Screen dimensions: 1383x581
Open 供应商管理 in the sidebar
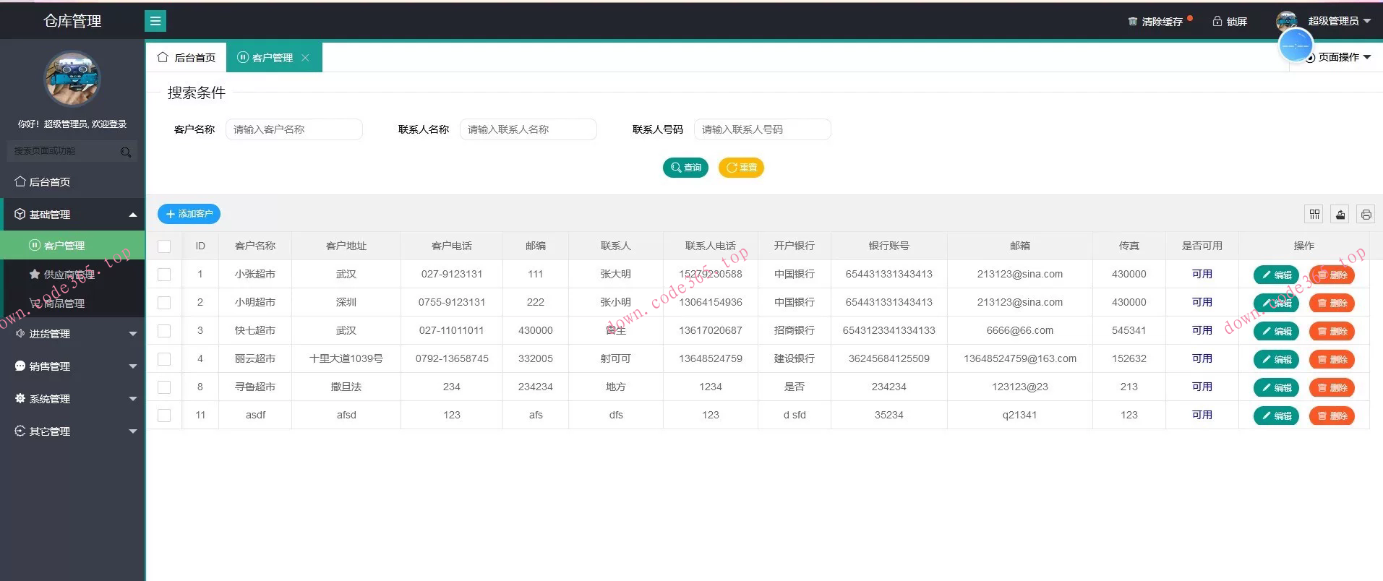coord(72,274)
